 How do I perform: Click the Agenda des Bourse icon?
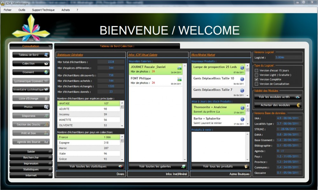(46, 142)
